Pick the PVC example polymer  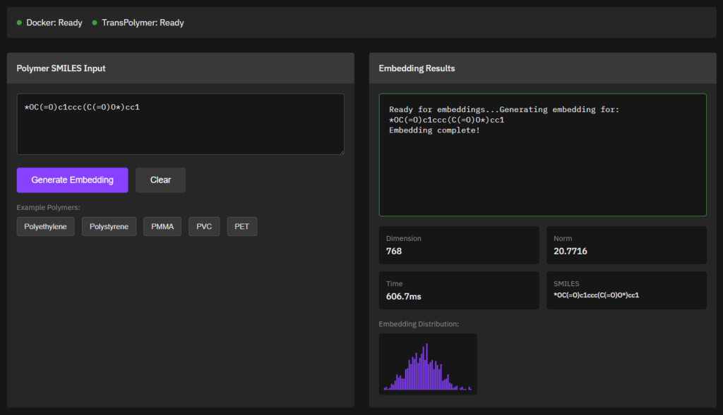click(204, 227)
